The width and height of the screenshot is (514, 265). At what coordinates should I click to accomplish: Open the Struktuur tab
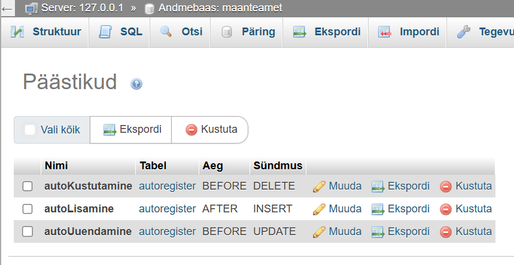coord(45,32)
